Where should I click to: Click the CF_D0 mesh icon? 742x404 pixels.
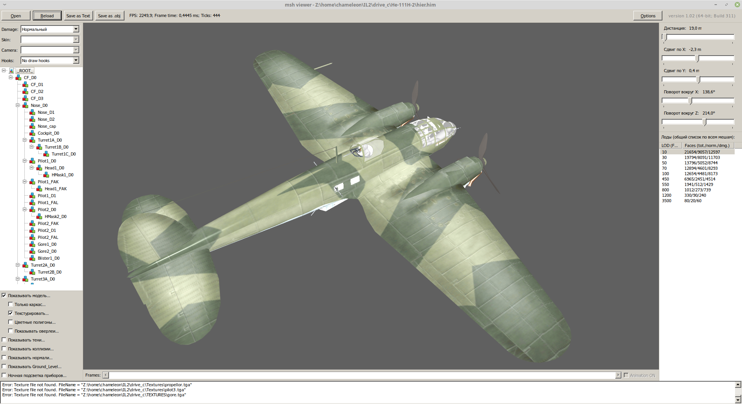click(18, 78)
